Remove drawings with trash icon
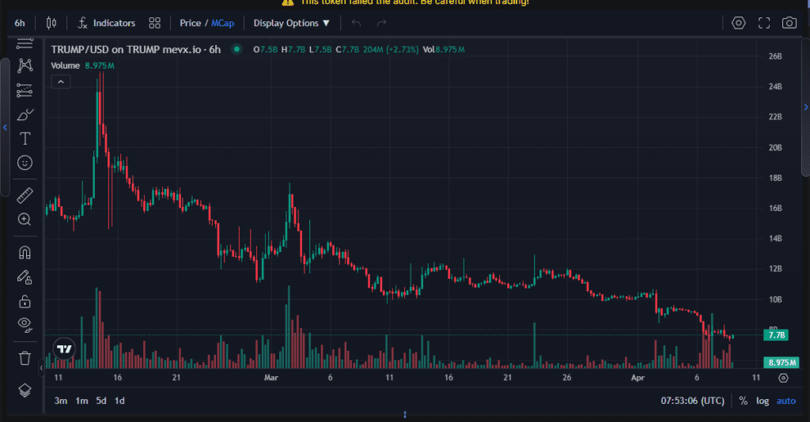This screenshot has height=422, width=810. [x=25, y=358]
